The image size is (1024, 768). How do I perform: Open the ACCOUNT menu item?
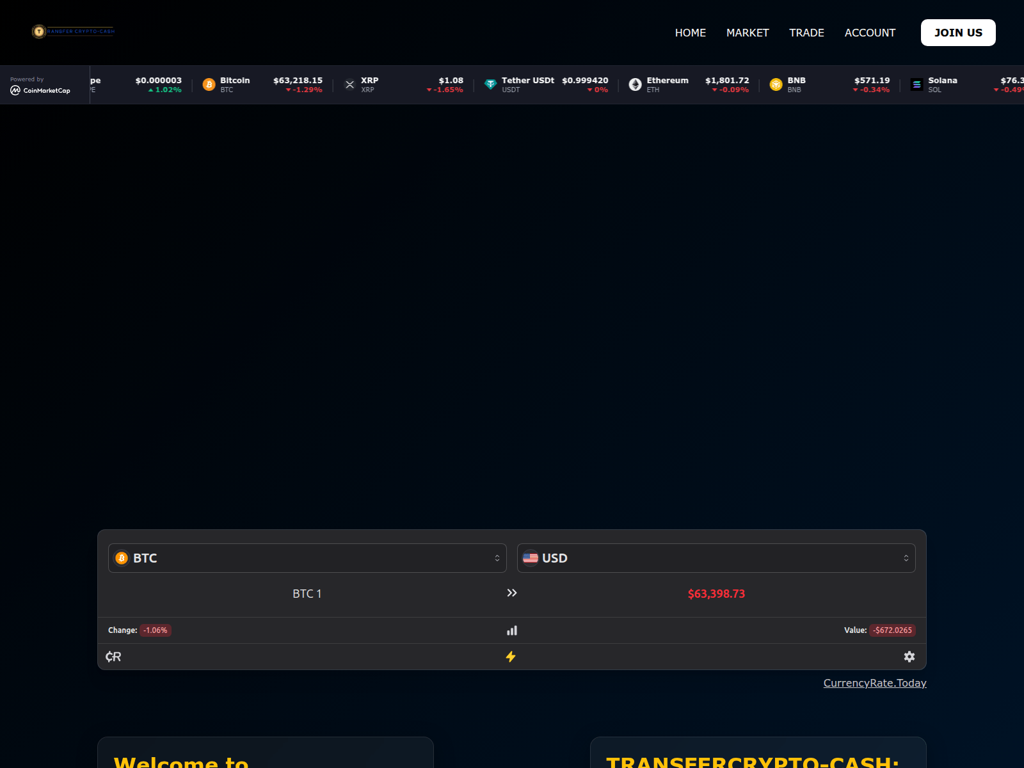pyautogui.click(x=870, y=33)
